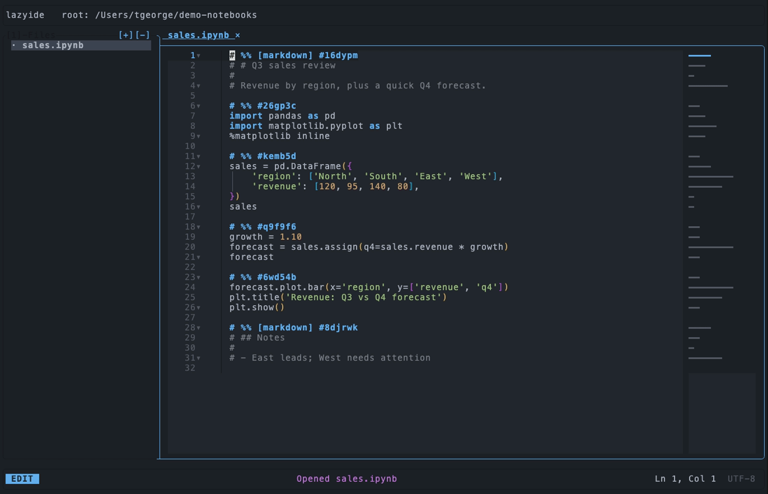Click the code minimap beside the editor
Image resolution: width=768 pixels, height=494 pixels.
click(x=722, y=252)
